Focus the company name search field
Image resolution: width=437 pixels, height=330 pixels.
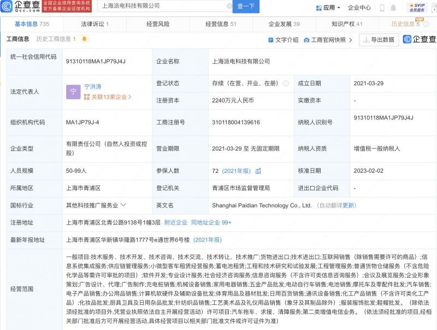(164, 6)
